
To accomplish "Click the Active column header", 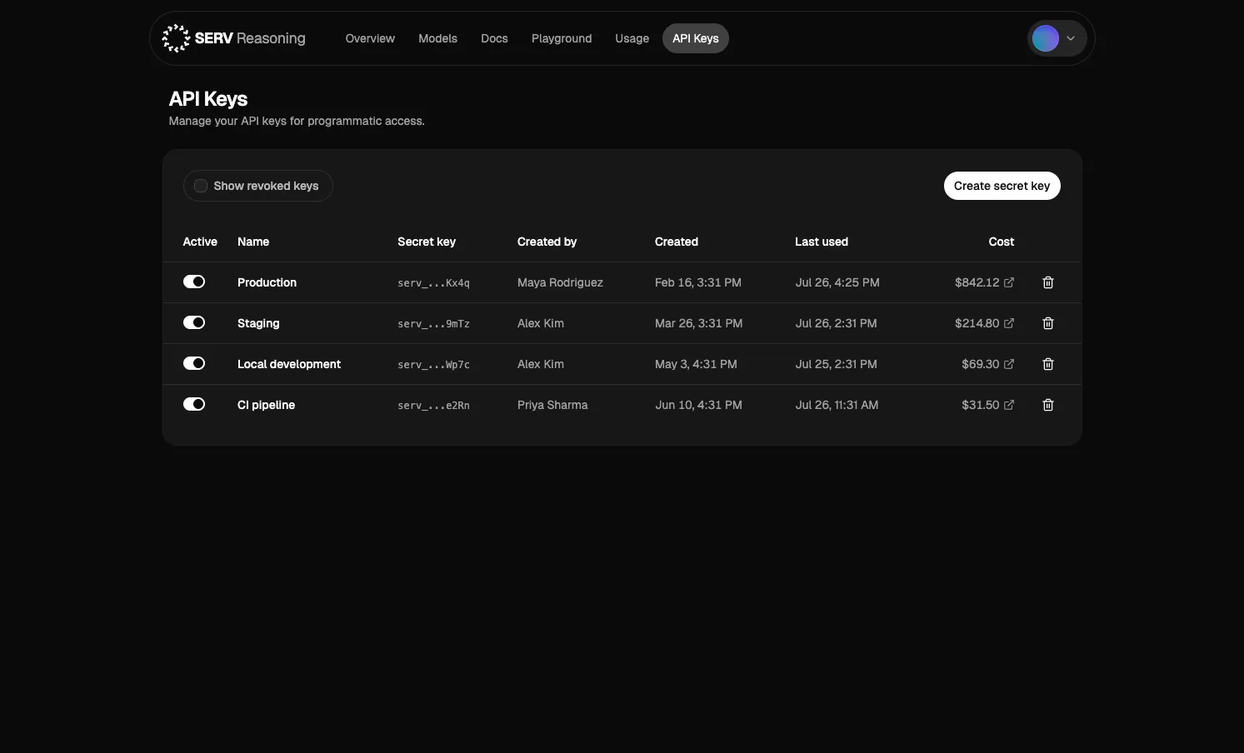I will [x=200, y=242].
